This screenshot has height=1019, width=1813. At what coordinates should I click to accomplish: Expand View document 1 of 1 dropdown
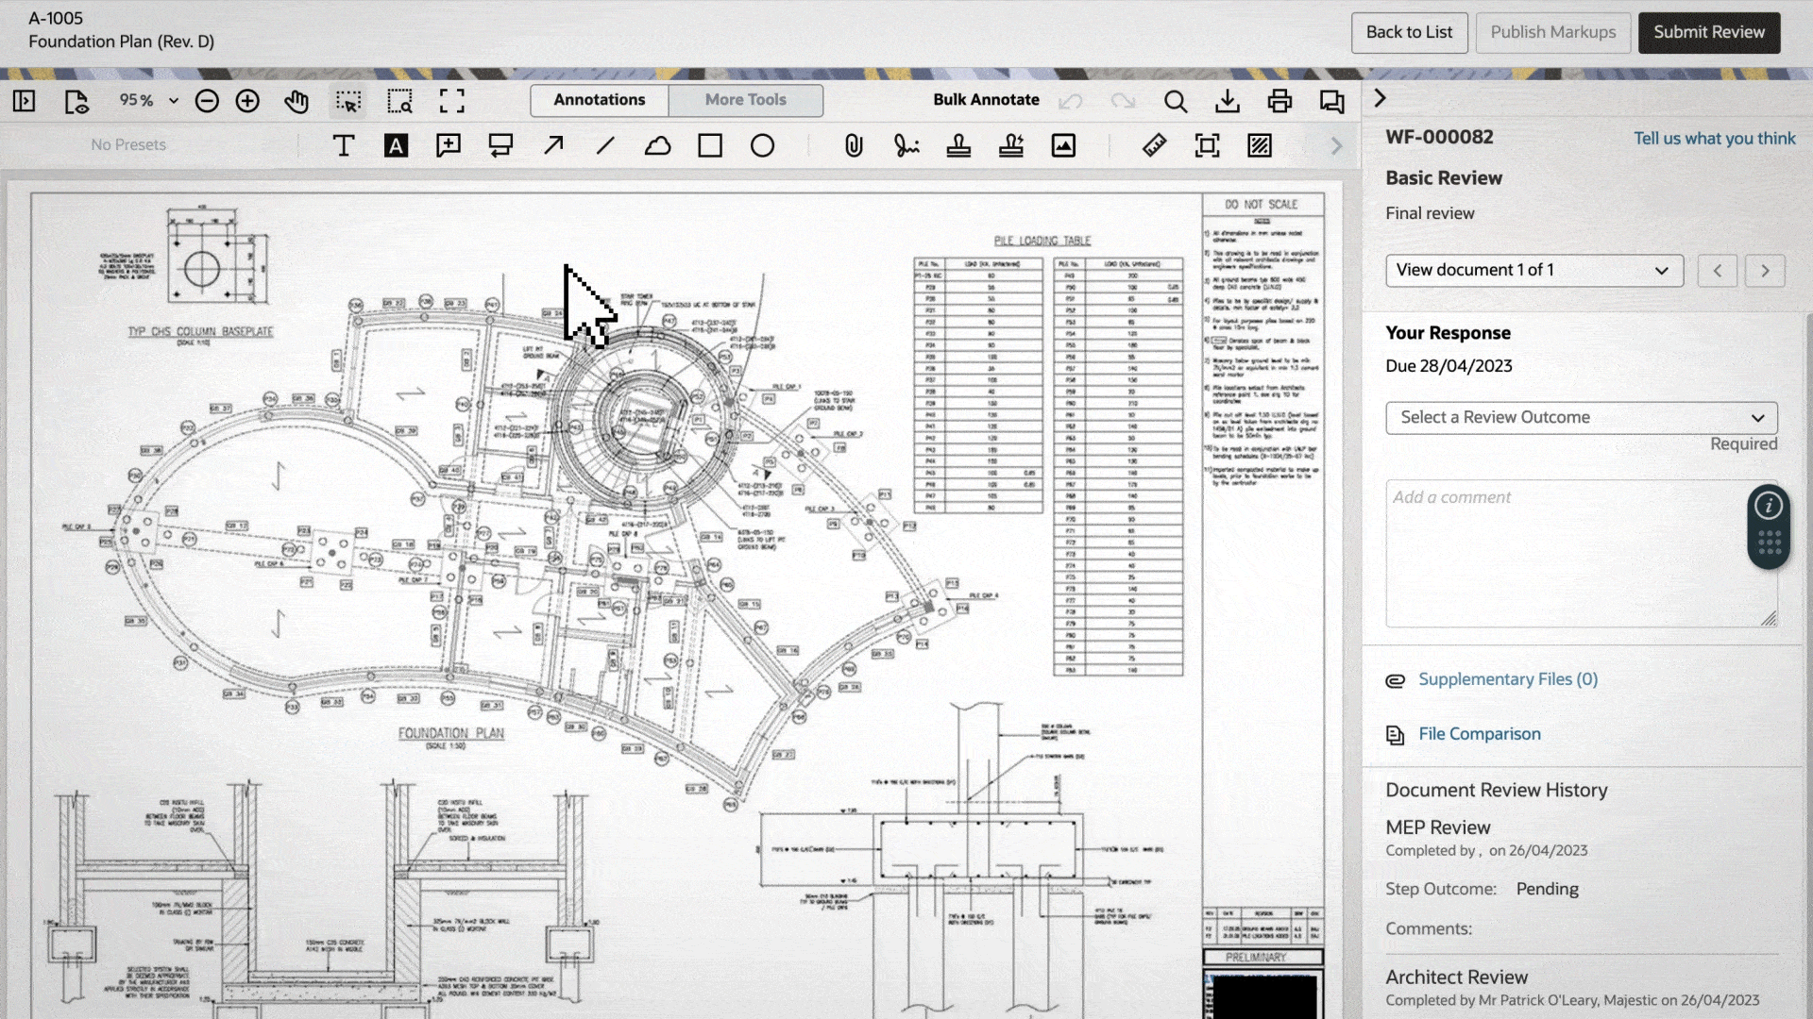click(x=1533, y=271)
